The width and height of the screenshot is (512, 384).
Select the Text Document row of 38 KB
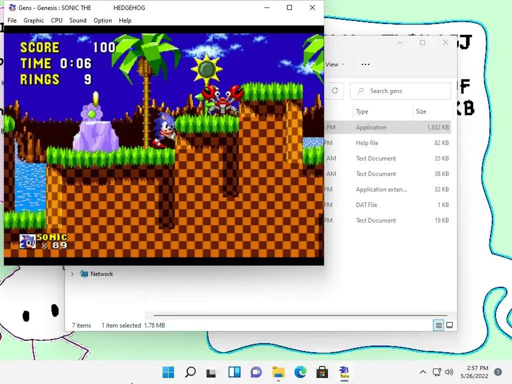(387, 173)
